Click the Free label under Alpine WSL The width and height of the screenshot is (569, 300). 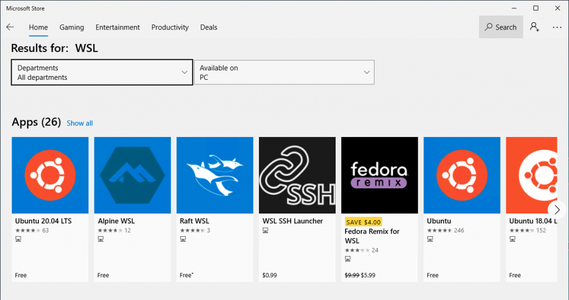(103, 276)
